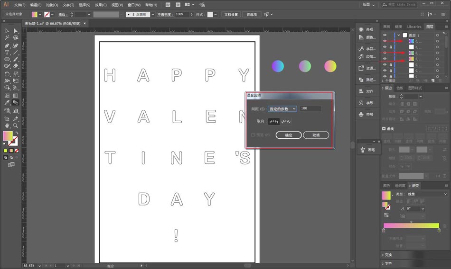451x269 pixels.
Task: Select the Type tool in the toolbar
Action: 7,53
